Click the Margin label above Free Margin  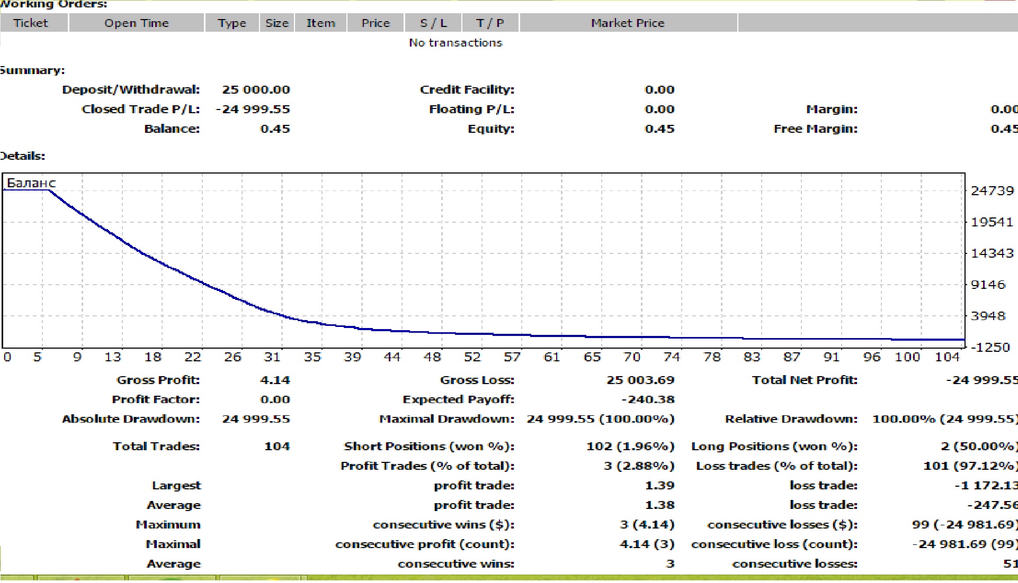[x=832, y=109]
